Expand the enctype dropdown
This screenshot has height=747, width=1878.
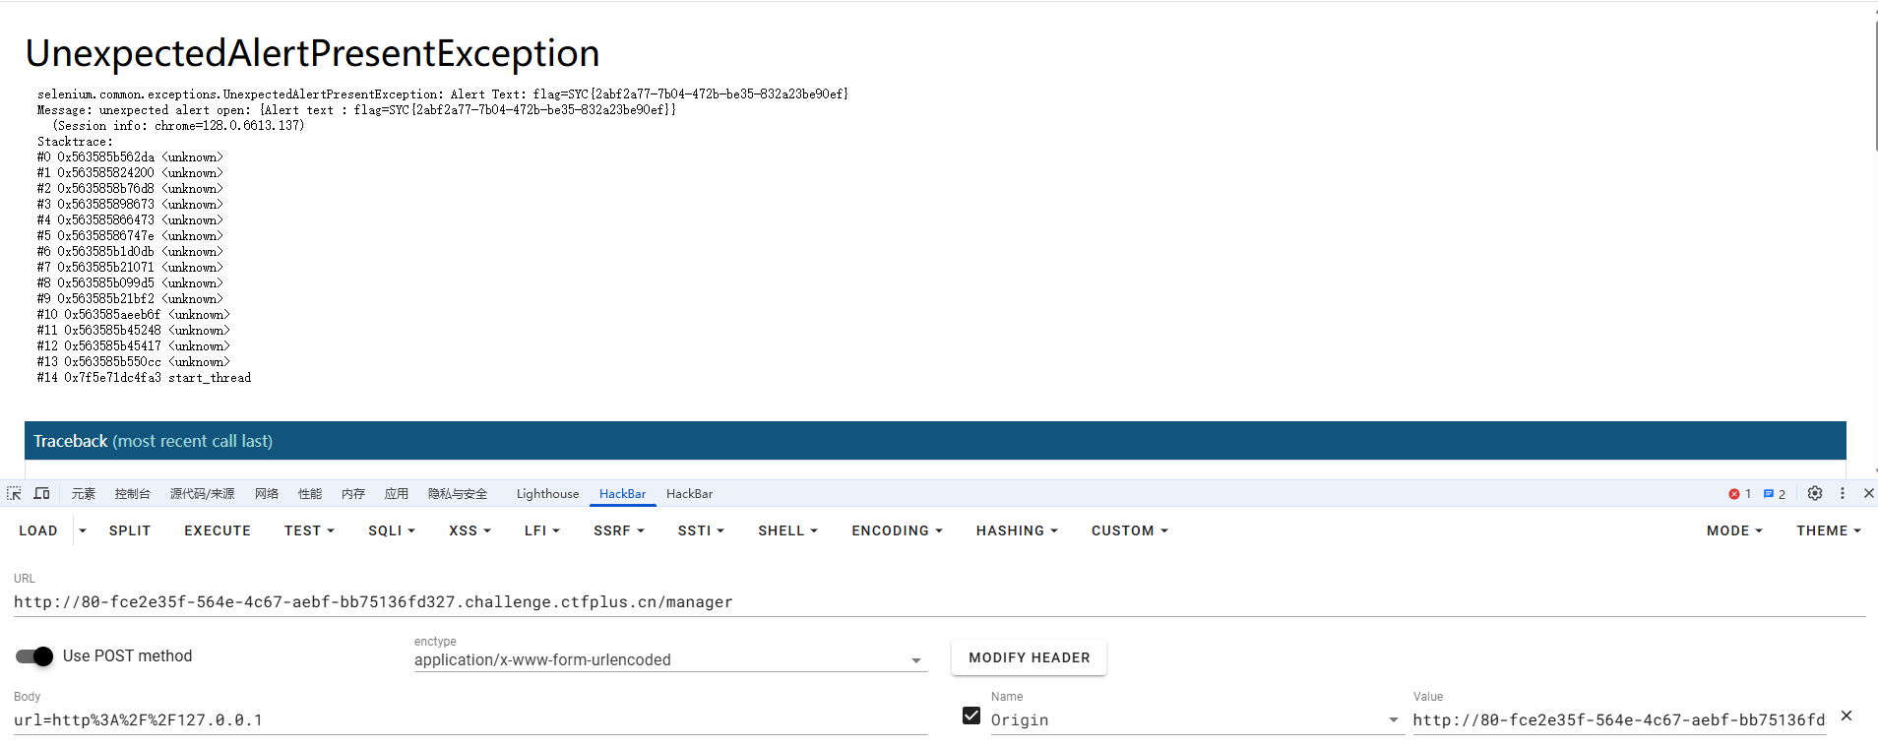[916, 660]
